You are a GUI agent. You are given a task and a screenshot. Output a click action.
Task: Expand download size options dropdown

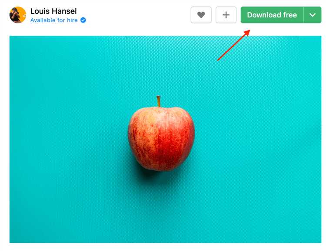(x=313, y=15)
